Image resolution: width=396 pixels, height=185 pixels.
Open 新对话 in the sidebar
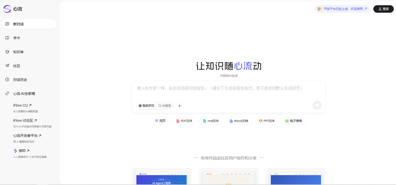point(29,24)
